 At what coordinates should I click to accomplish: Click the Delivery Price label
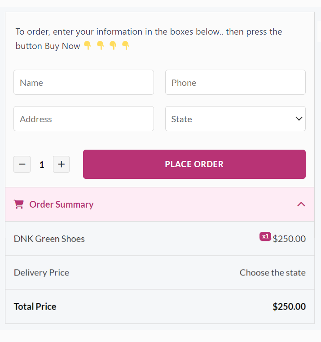click(41, 272)
